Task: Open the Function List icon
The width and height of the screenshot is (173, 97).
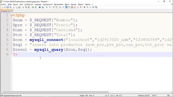Action: point(75,7)
